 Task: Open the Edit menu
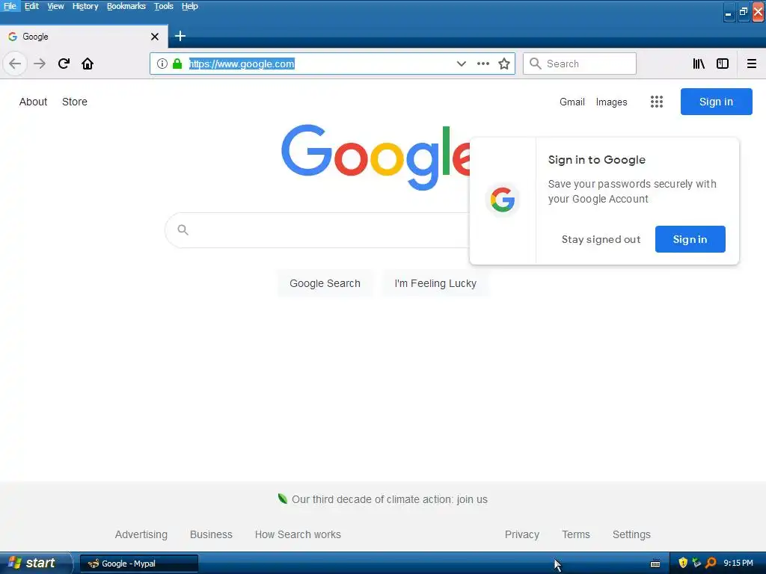pos(31,6)
